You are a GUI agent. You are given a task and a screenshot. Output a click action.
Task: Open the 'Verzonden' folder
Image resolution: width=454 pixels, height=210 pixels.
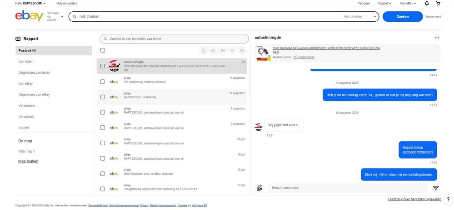26,105
